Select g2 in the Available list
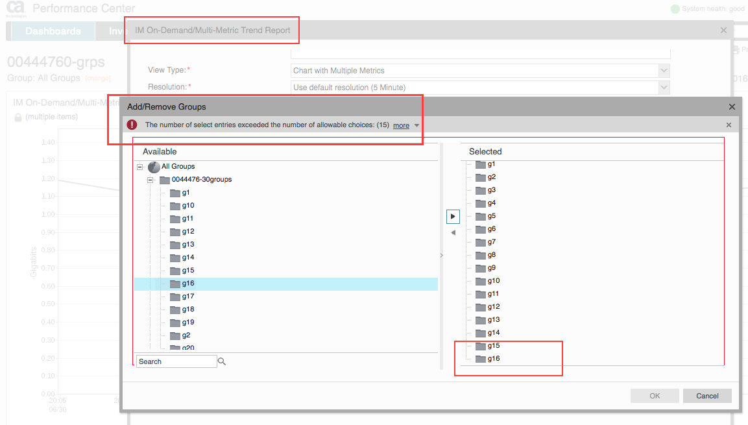 tap(186, 335)
